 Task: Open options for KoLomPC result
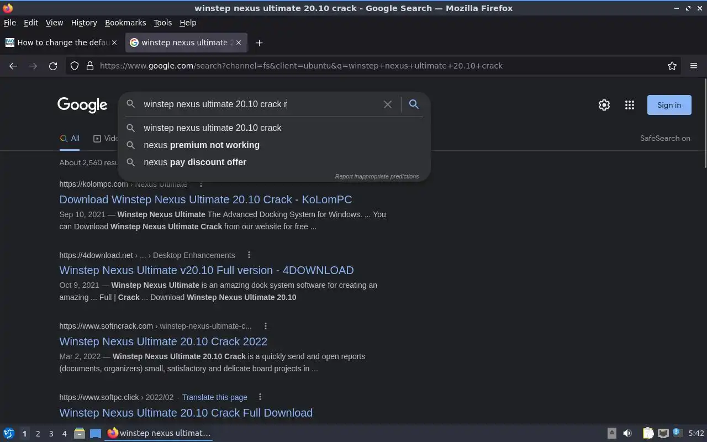click(201, 184)
